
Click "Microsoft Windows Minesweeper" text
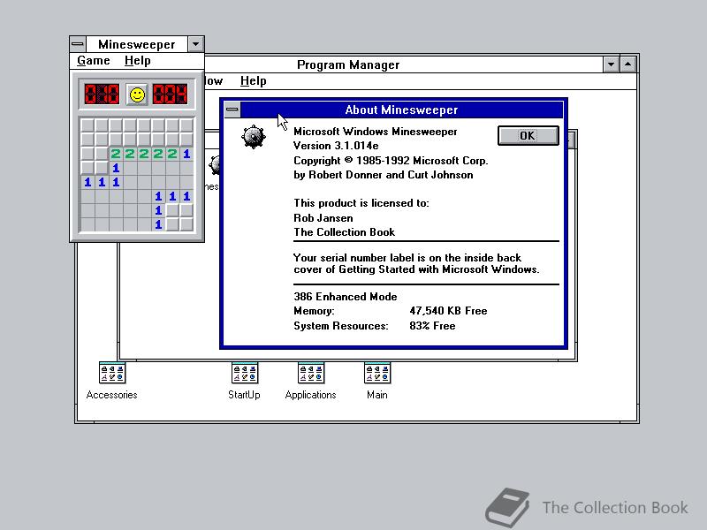click(x=375, y=131)
